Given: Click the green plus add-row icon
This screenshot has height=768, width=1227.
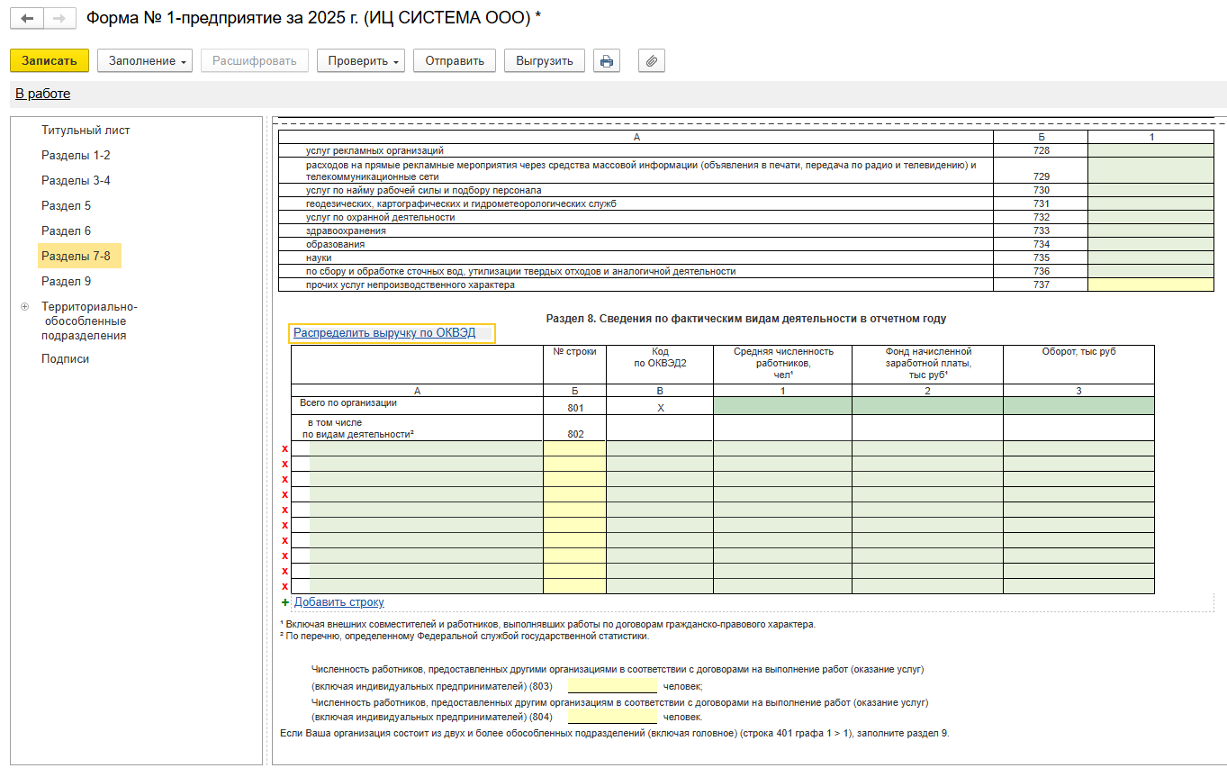Looking at the screenshot, I should (x=285, y=602).
